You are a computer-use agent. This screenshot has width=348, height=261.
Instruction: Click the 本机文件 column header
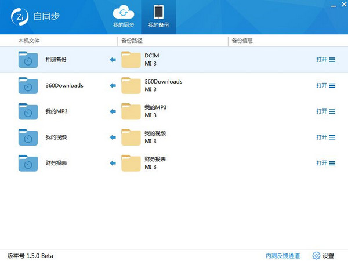tap(29, 41)
